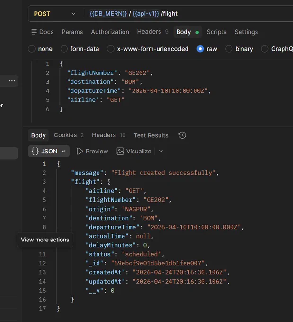Switch to the response Body tab
Image resolution: width=293 pixels, height=322 pixels.
pos(38,135)
